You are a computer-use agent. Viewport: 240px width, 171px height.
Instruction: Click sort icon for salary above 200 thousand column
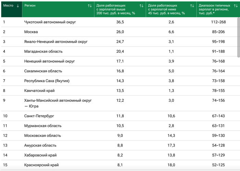141,6
